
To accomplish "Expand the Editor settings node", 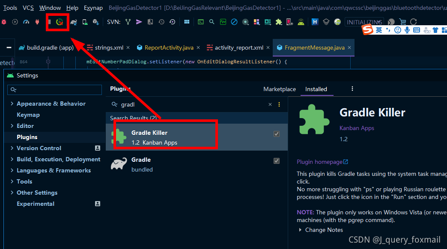I will [12, 126].
